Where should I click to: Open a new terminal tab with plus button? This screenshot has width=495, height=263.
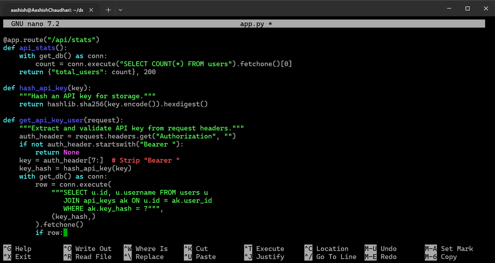click(108, 10)
